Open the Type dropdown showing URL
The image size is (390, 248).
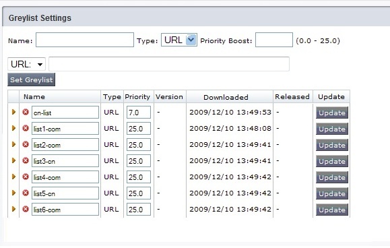point(179,40)
